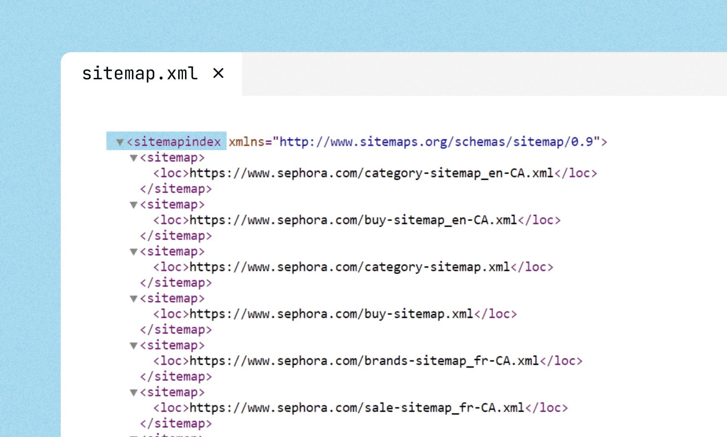Collapse the root sitemapindex node arrow
The height and width of the screenshot is (437, 727).
pos(120,142)
